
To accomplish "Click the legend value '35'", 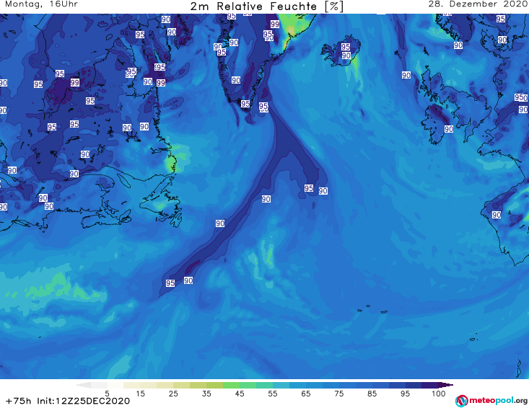I will [x=206, y=394].
